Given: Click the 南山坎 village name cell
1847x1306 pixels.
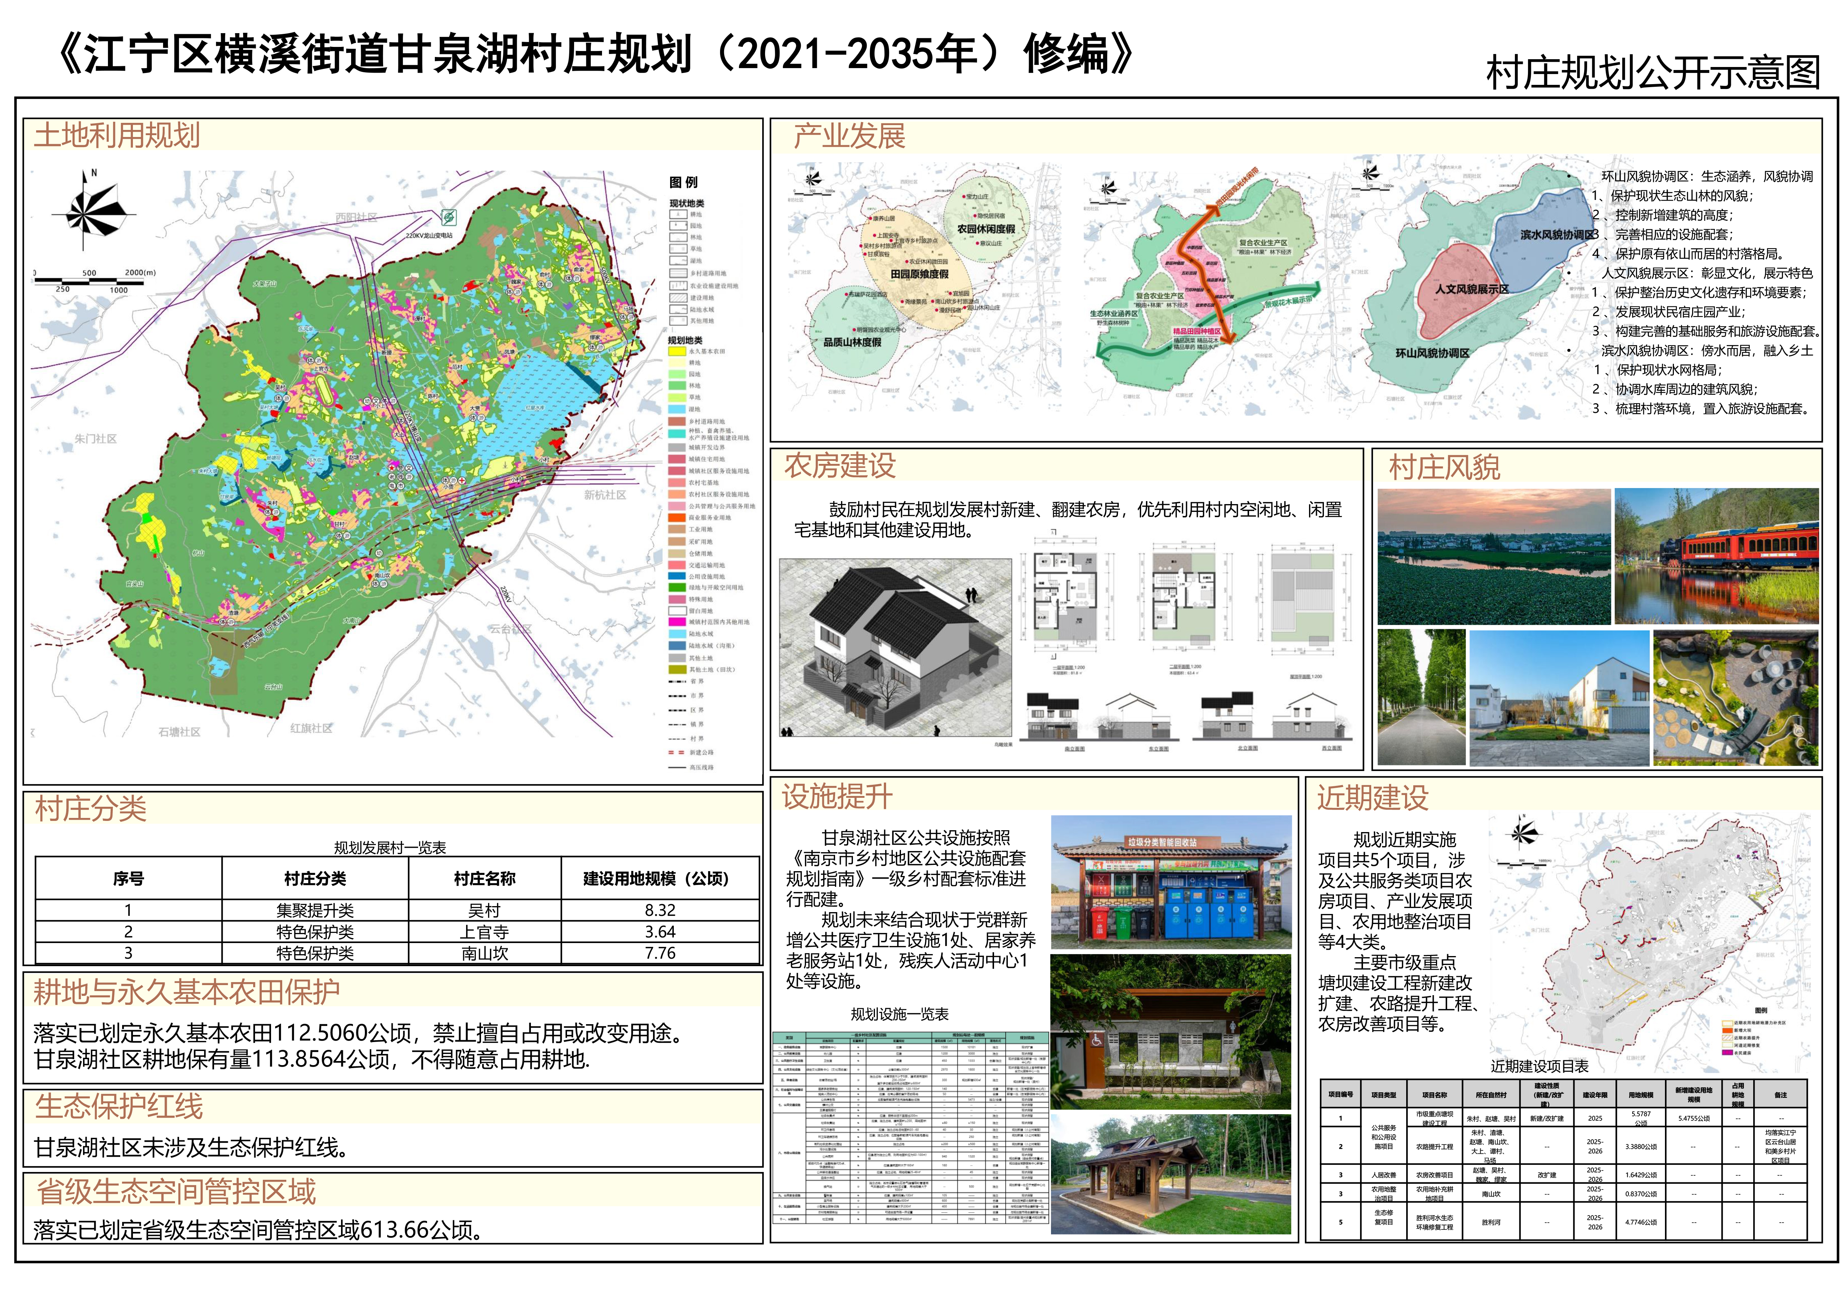Looking at the screenshot, I should [484, 954].
